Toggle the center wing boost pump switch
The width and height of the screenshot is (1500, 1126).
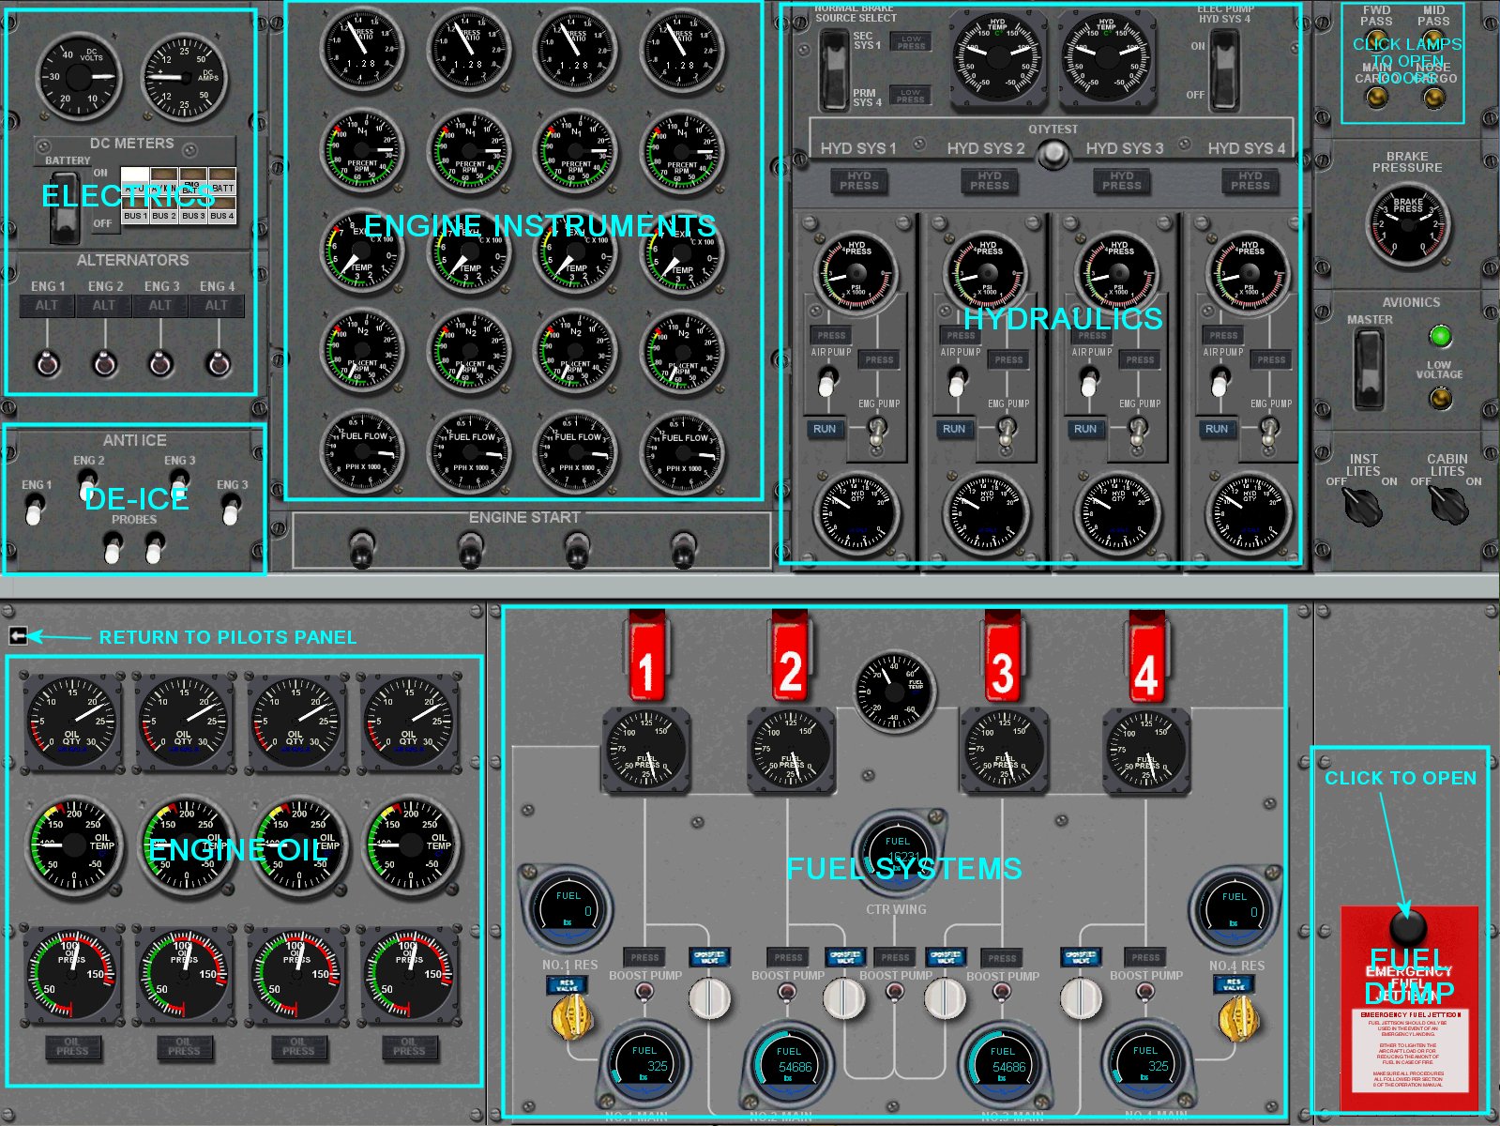pos(894,992)
